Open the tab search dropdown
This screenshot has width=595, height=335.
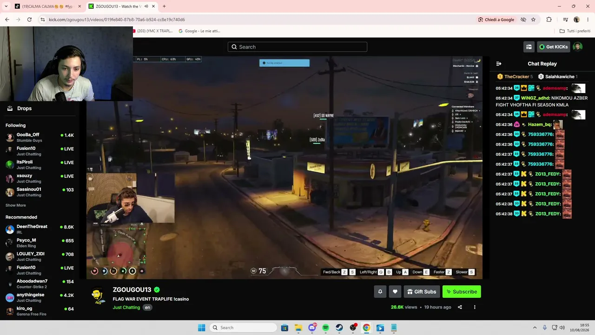(x=6, y=7)
